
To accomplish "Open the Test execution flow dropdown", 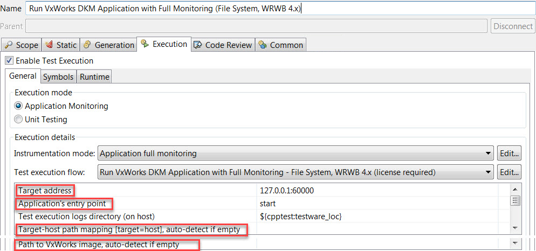I will pos(296,172).
